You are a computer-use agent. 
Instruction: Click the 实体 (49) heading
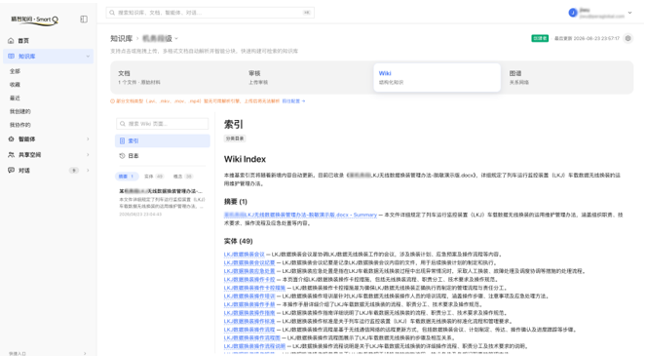coord(238,241)
